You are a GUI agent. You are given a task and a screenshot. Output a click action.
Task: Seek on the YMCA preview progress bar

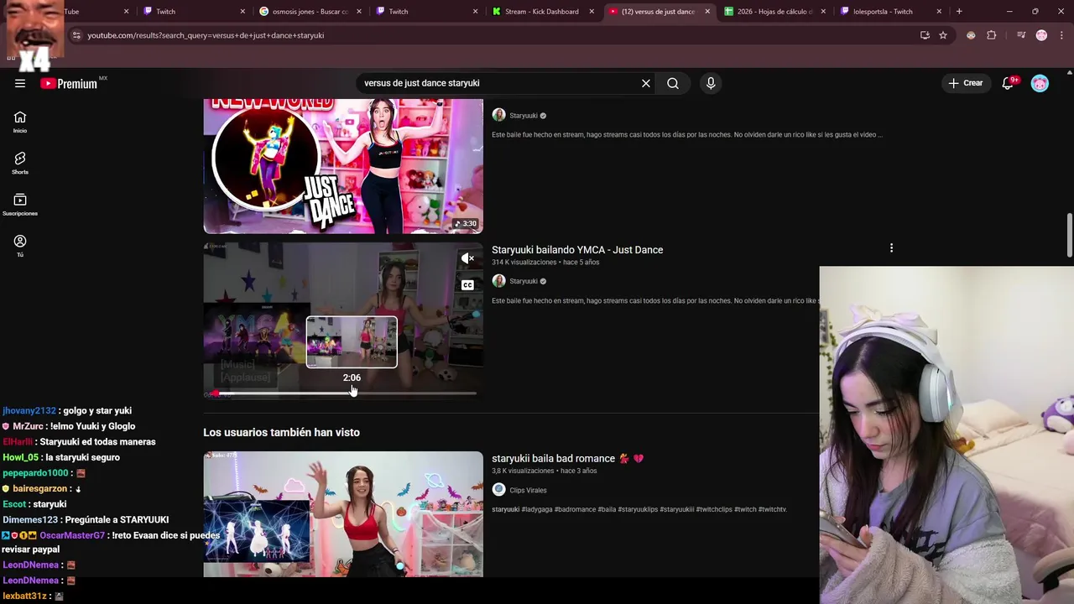coord(343,393)
